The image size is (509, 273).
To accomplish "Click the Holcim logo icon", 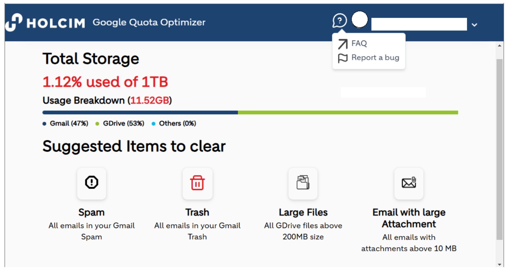I will click(x=14, y=22).
